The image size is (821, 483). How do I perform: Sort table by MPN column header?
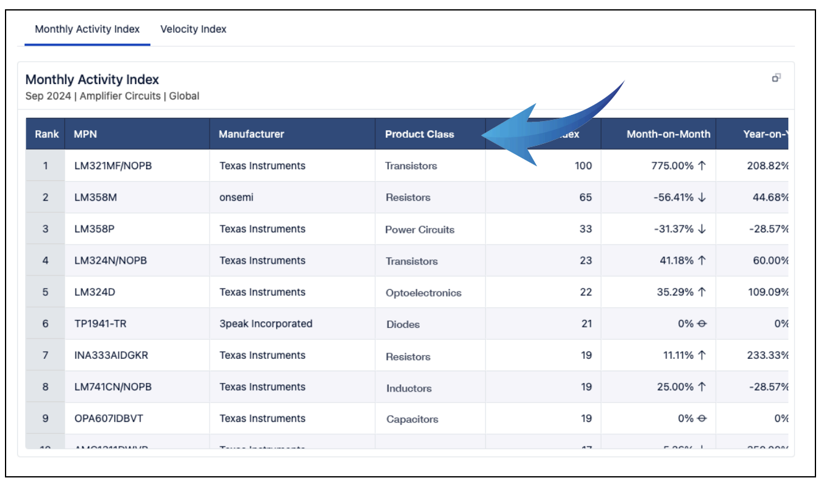(85, 134)
